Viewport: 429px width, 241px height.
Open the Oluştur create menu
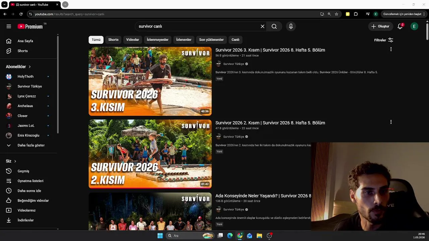click(380, 26)
